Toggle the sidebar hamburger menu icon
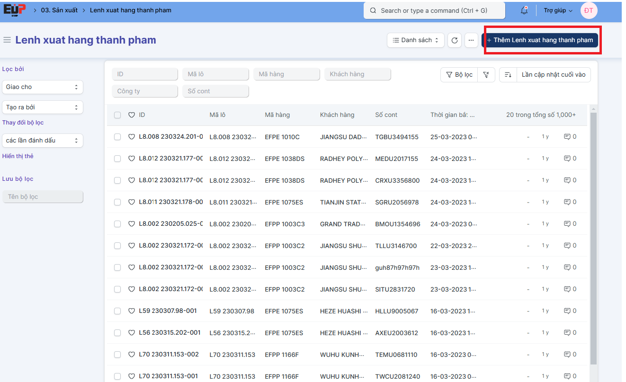 pos(7,40)
